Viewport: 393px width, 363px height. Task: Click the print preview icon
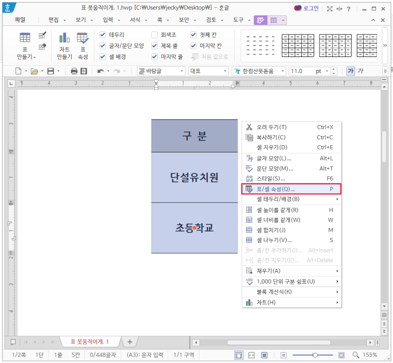pos(84,71)
